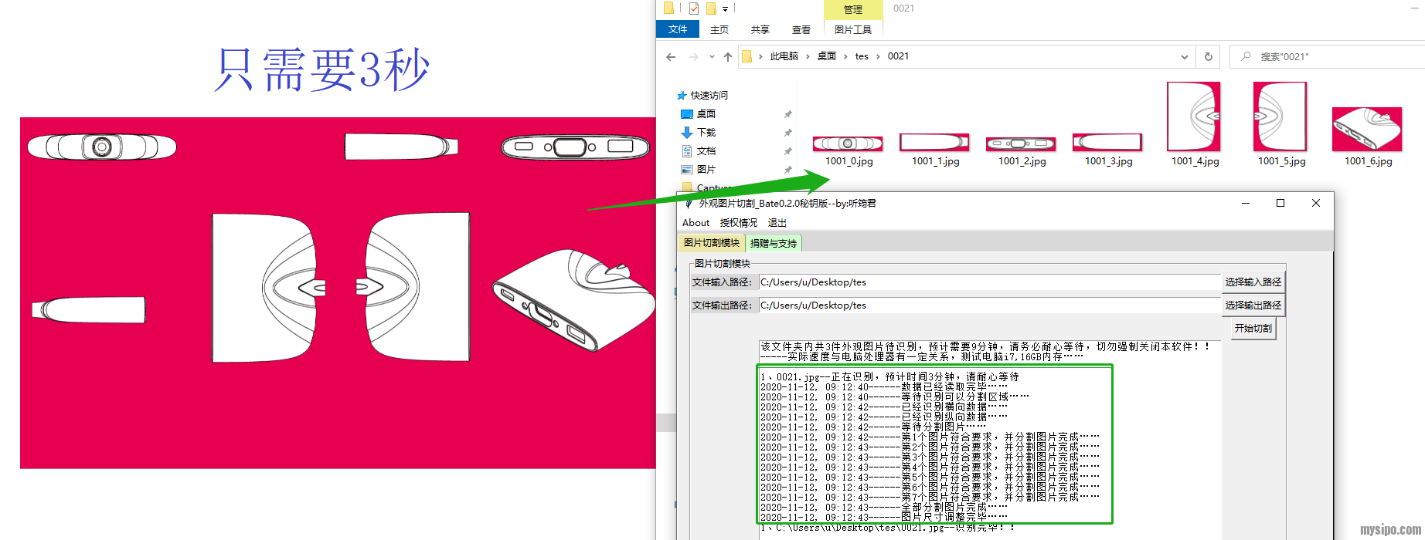This screenshot has width=1425, height=540.
Task: Click the 文件输出路径 input field
Action: (989, 305)
